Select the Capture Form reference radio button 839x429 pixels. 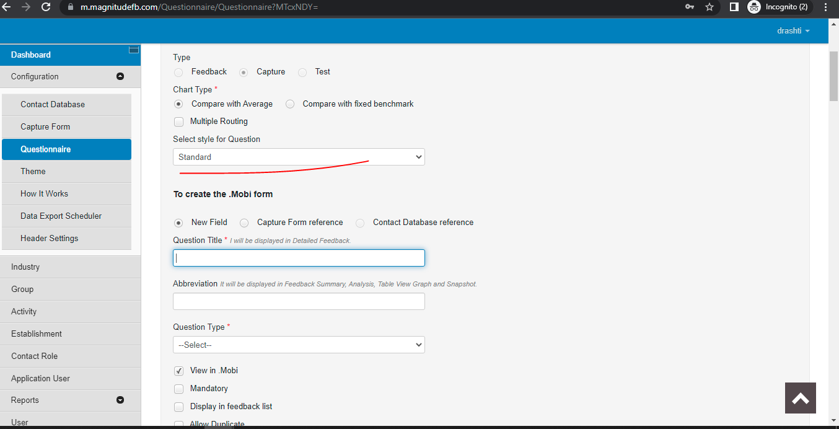click(245, 223)
